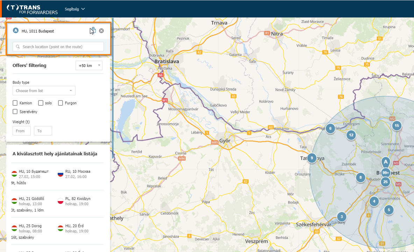The image size is (414, 252).
Task: Click the route point search field
Action: (58, 47)
